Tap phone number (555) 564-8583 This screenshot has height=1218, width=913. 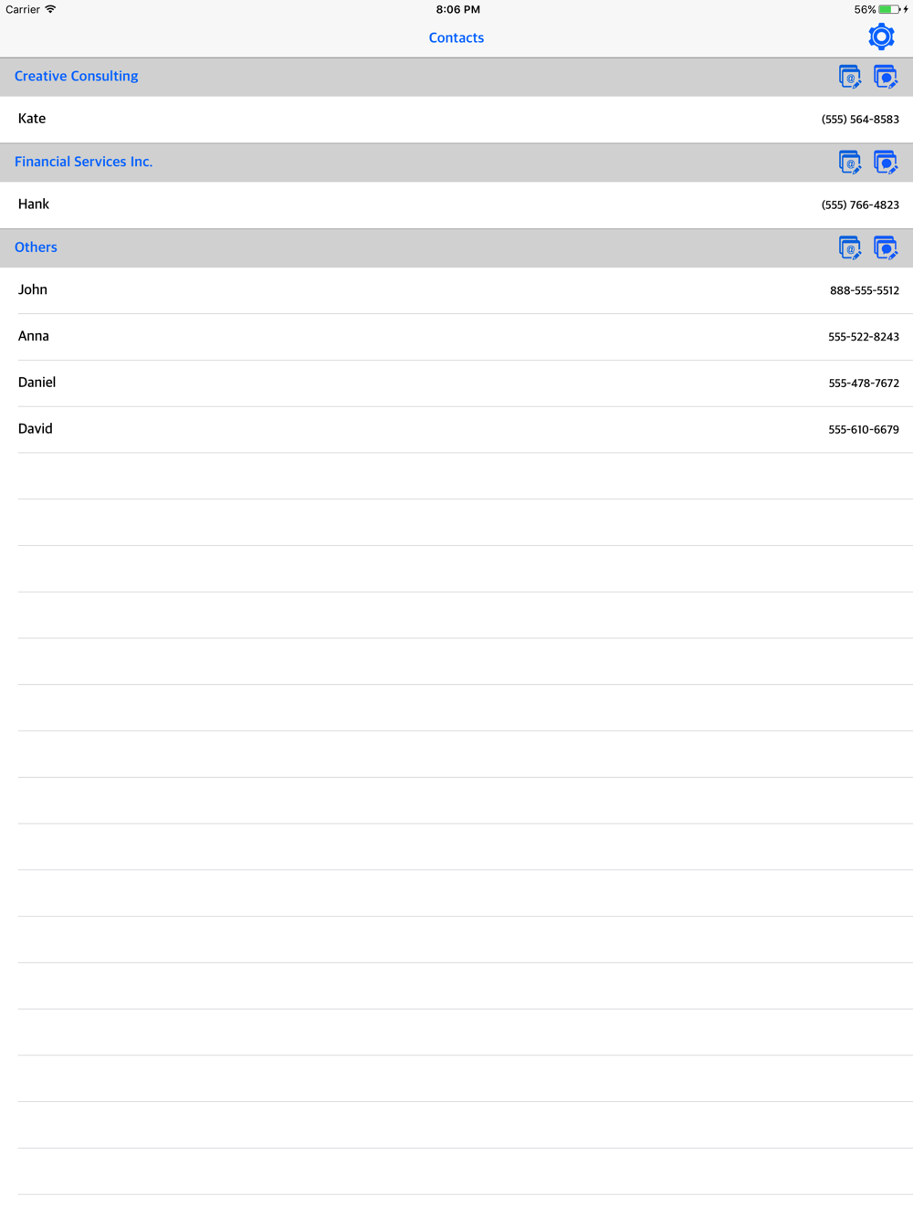[860, 120]
